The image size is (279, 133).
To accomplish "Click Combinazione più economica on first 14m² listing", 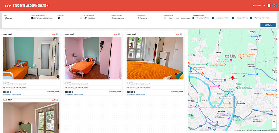I will click(x=12, y=94).
